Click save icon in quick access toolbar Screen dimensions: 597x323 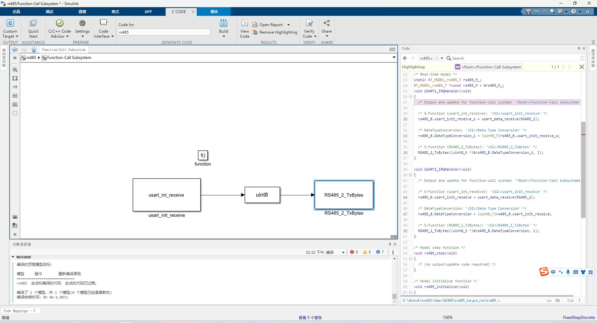(528, 11)
